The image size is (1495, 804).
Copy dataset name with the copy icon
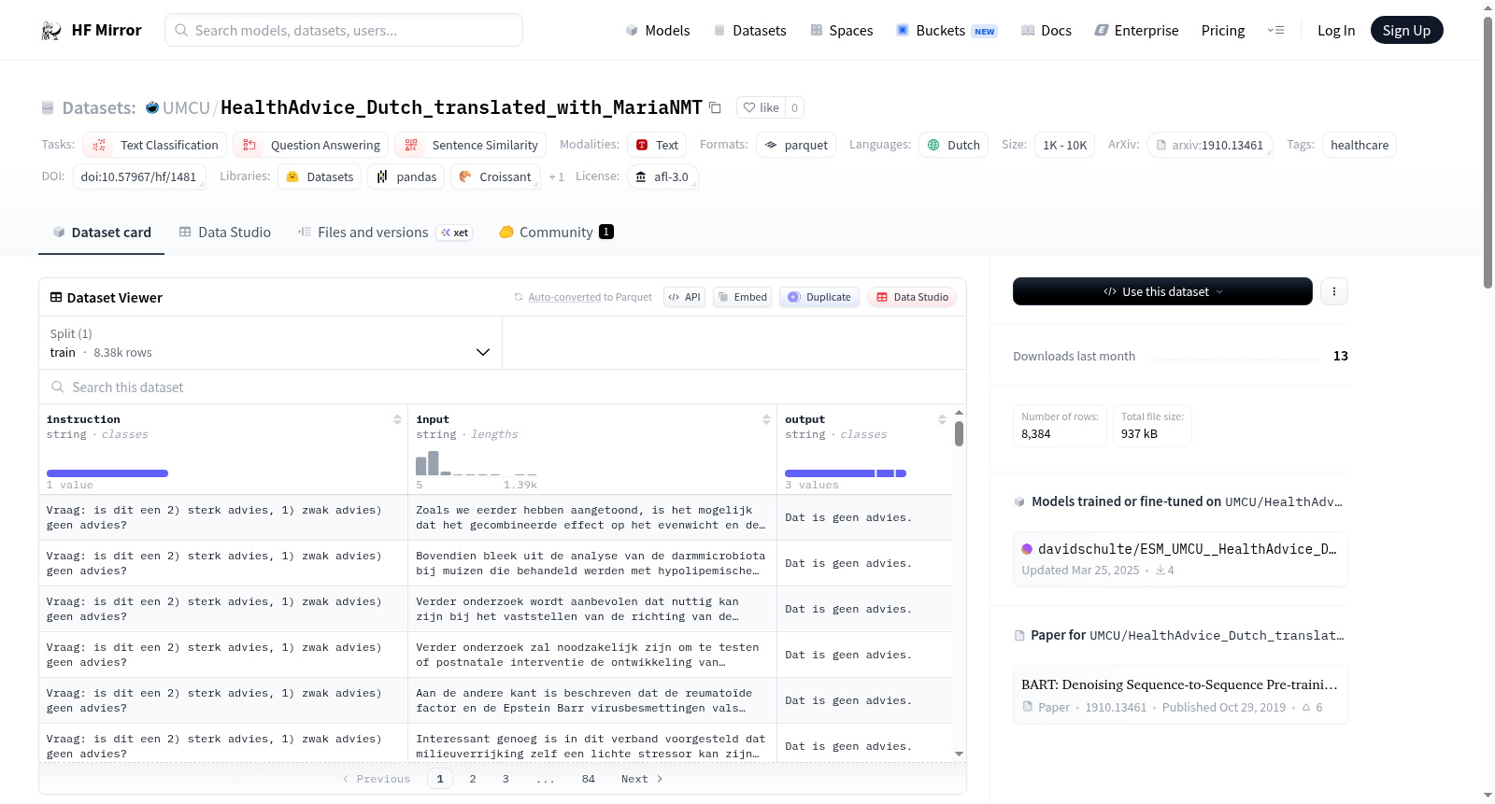pyautogui.click(x=715, y=107)
